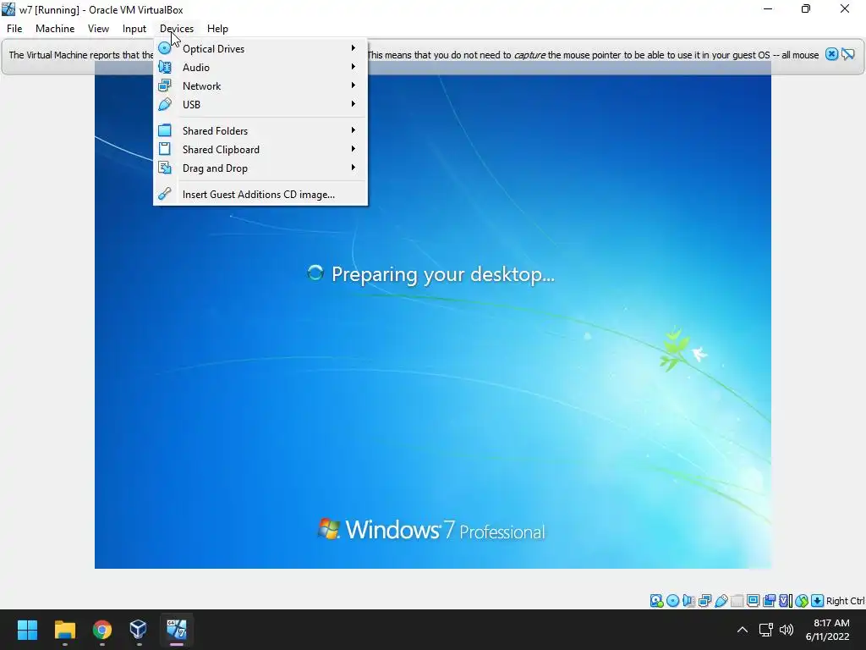Dismiss the mouse integration notification banner
866x650 pixels.
(831, 54)
